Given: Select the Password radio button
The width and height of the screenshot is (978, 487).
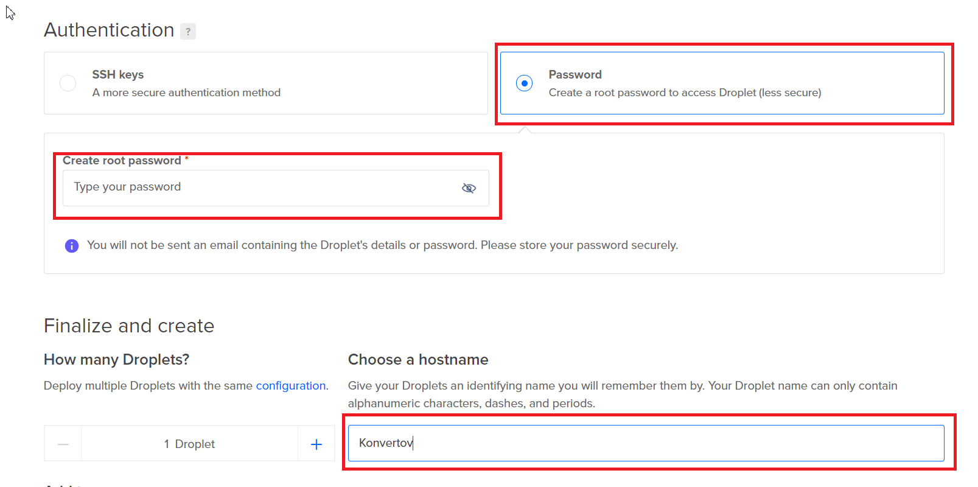Looking at the screenshot, I should coord(524,83).
